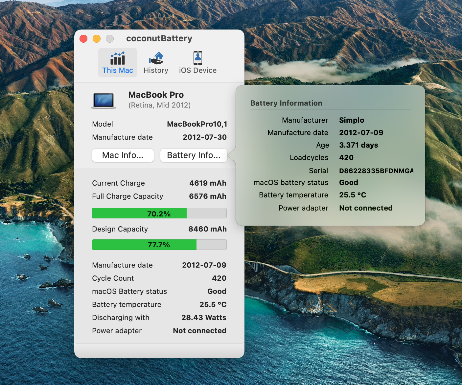
Task: Click the Battery Information popover heading
Action: (x=286, y=103)
